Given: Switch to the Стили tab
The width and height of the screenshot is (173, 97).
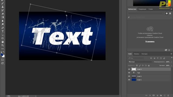Looking at the screenshot, I should [151, 9].
